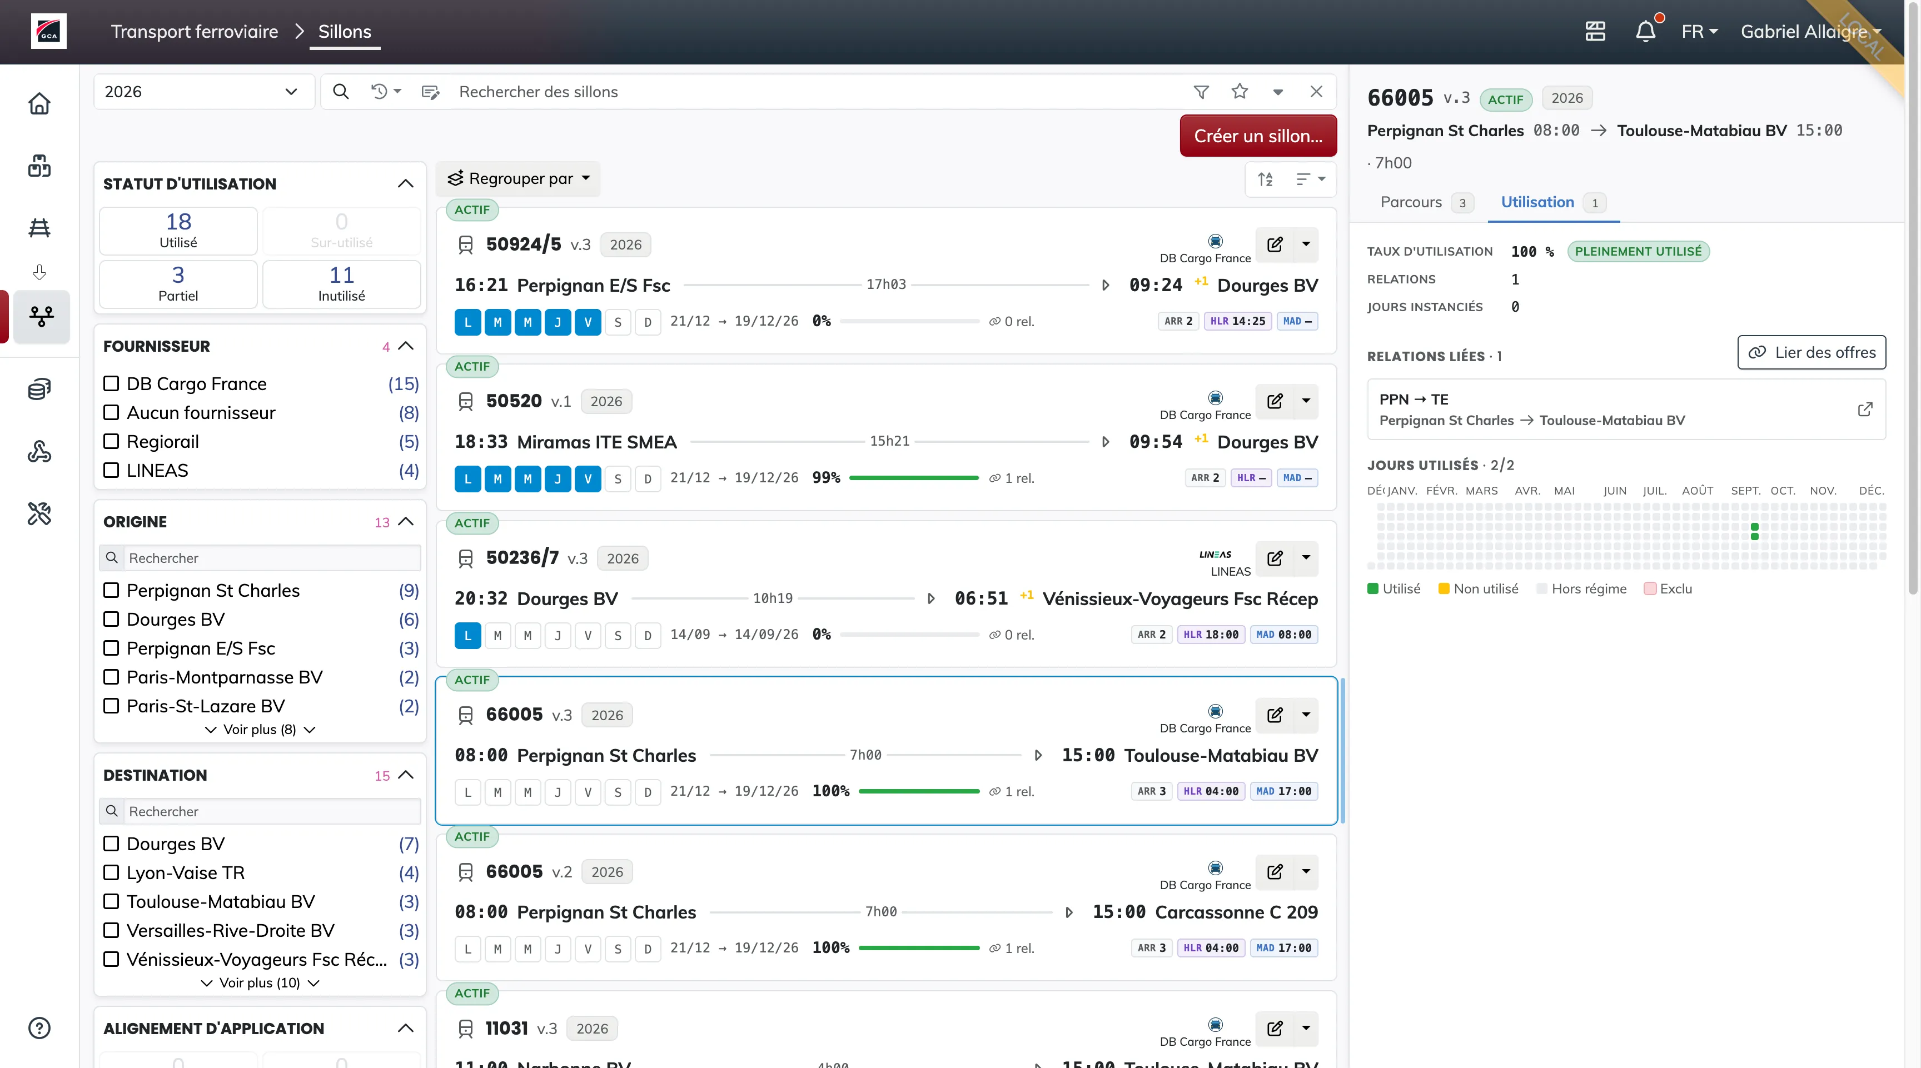This screenshot has height=1068, width=1921.
Task: Click the sort order icon
Action: click(1266, 179)
